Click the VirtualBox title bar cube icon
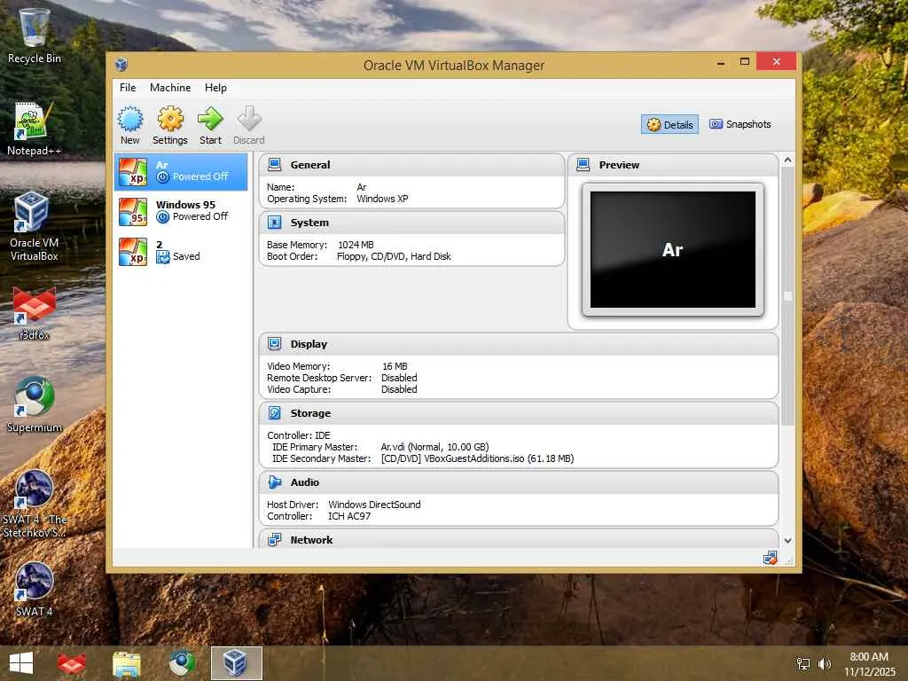908x681 pixels. (x=121, y=64)
